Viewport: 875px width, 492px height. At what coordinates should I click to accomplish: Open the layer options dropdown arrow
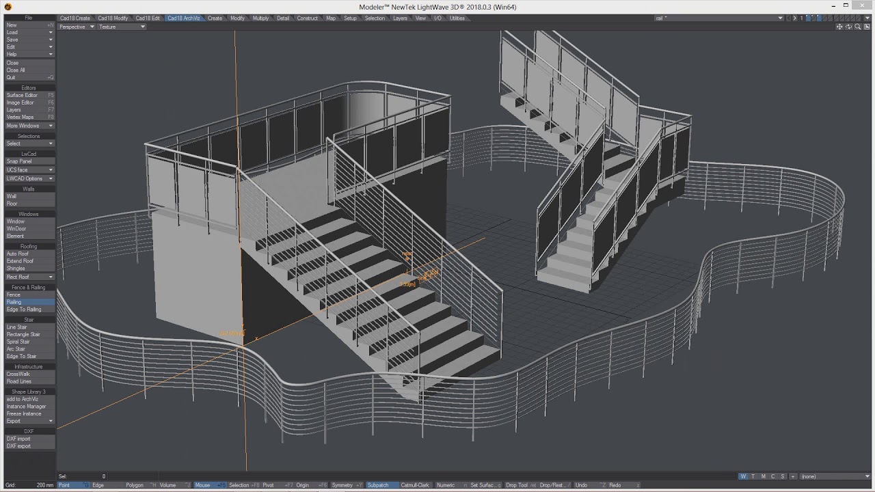867,18
